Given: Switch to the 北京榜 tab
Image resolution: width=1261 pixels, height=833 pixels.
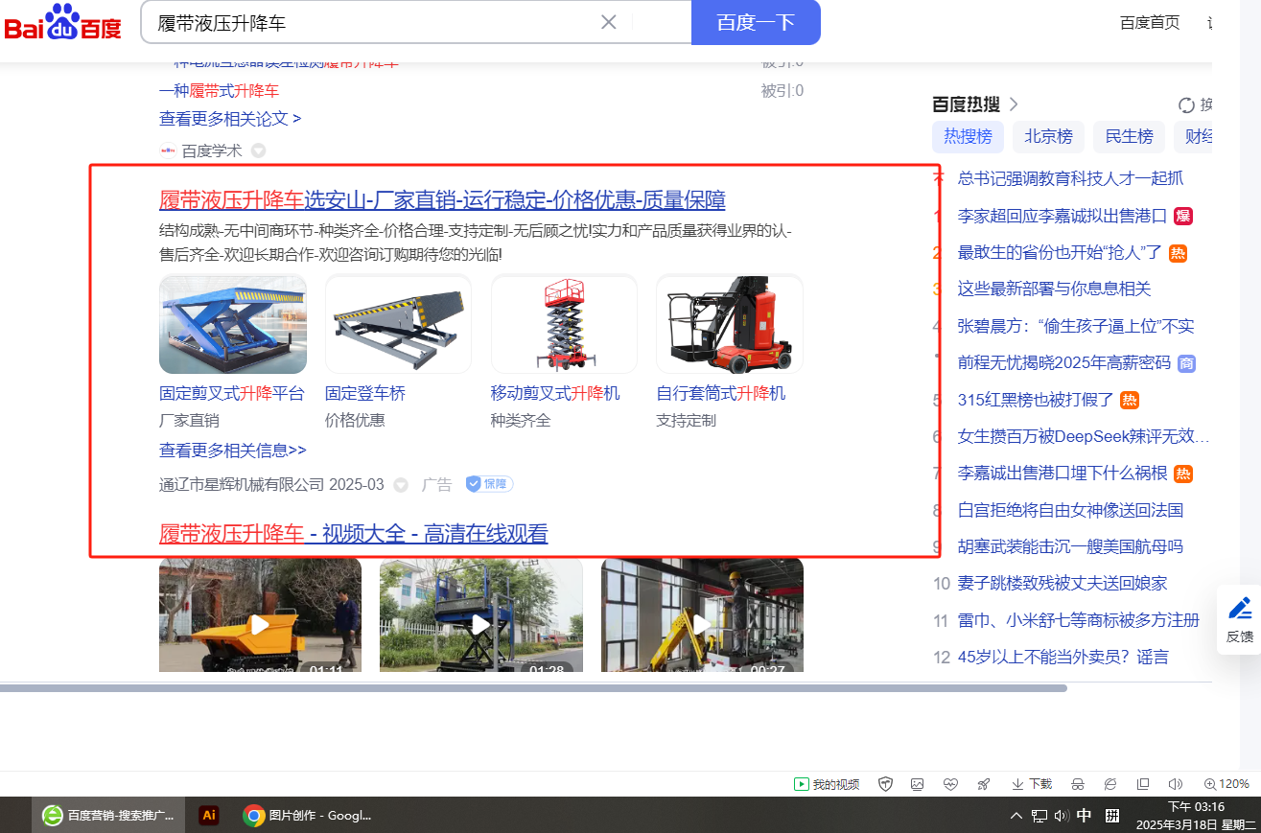Looking at the screenshot, I should [1048, 137].
